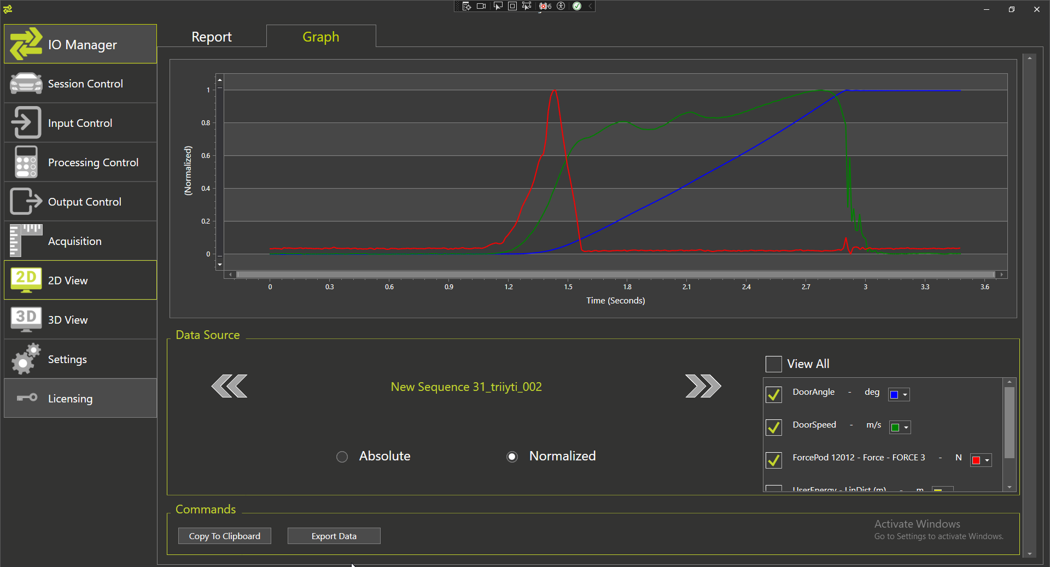Click the Copy To Clipboard button

click(x=224, y=536)
